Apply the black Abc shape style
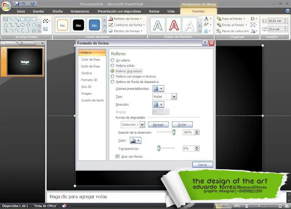Viewport: 291px width, 209px height. [x=79, y=25]
